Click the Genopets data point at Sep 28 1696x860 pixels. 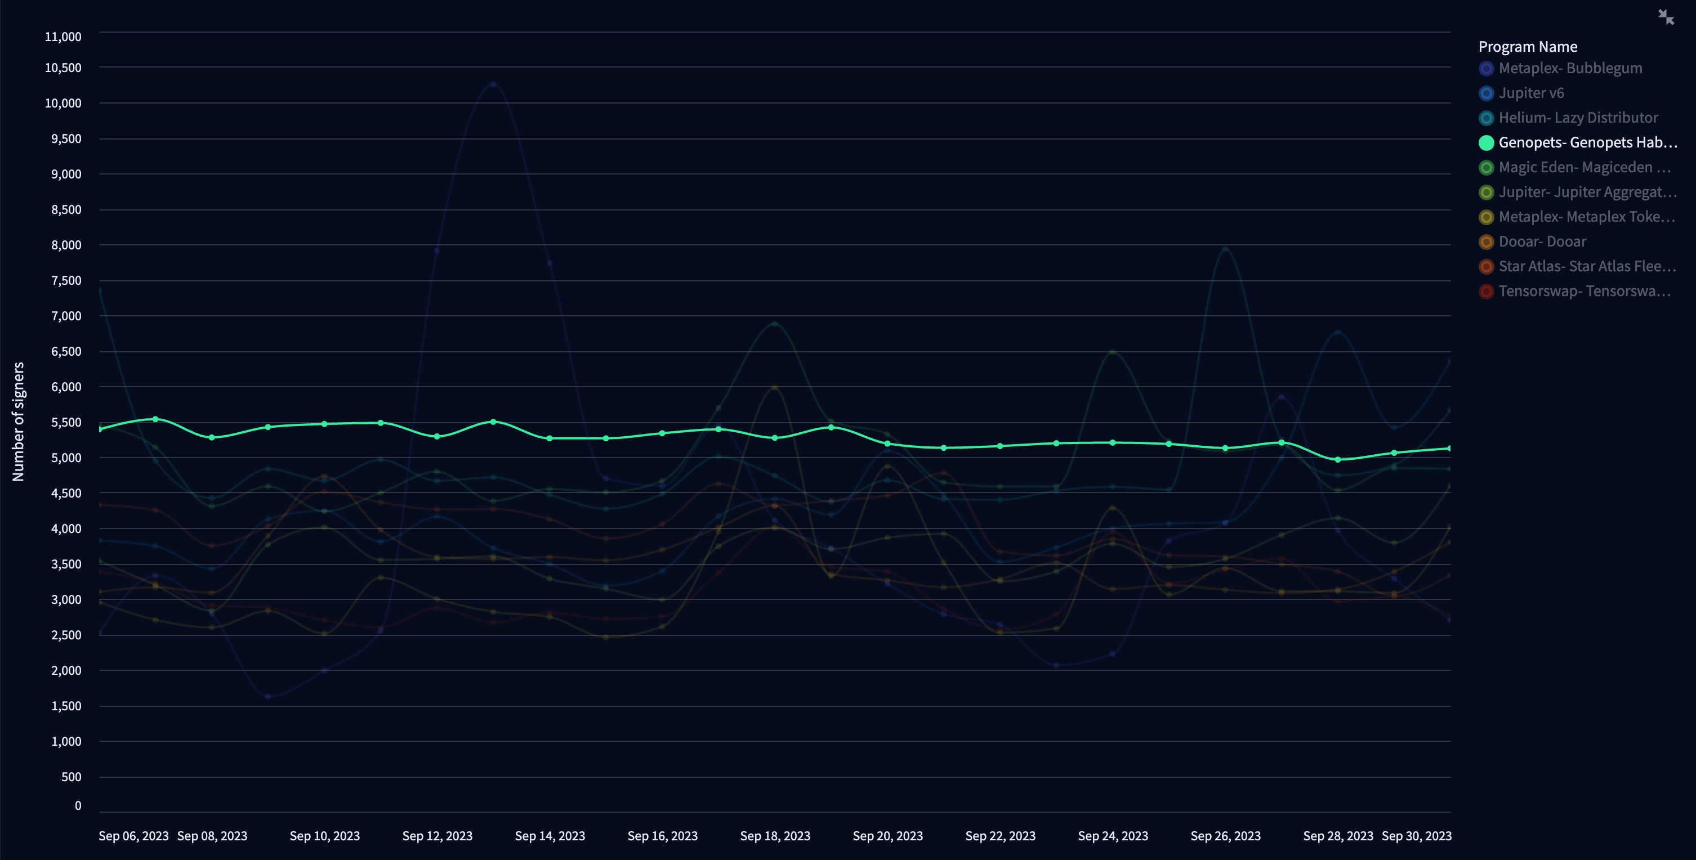[x=1337, y=459]
